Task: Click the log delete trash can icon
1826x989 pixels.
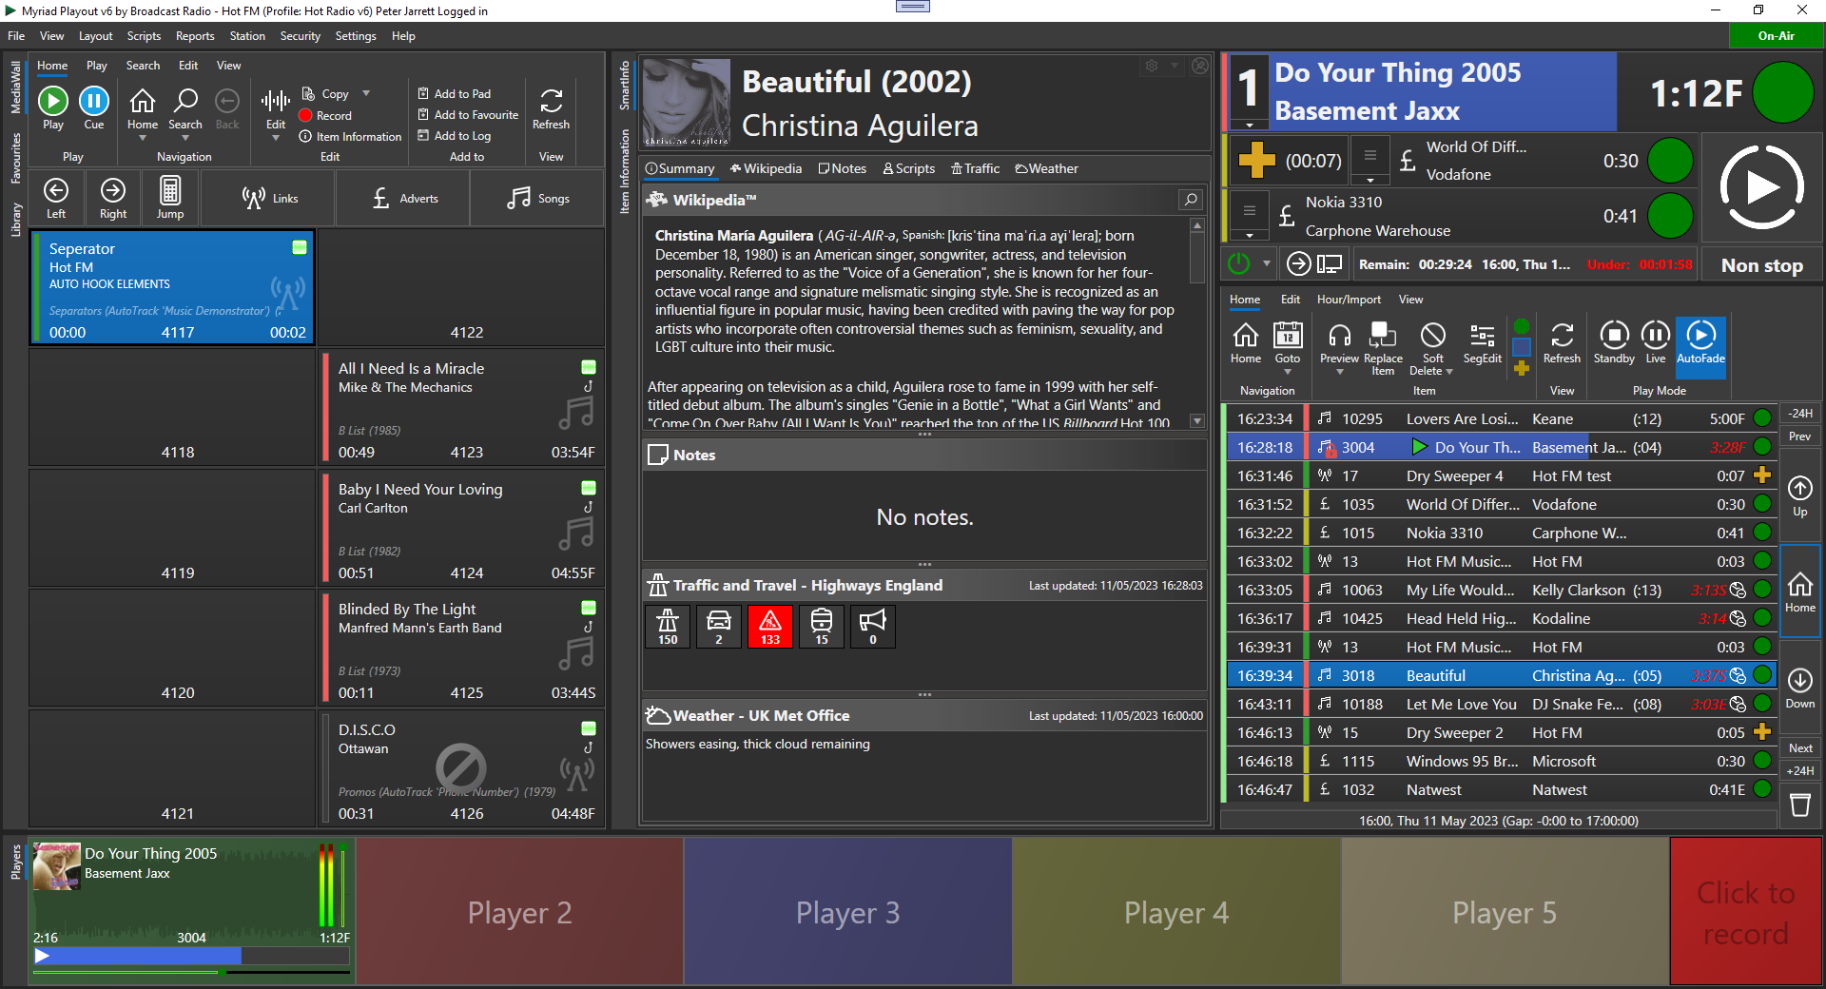Action: pyautogui.click(x=1800, y=805)
